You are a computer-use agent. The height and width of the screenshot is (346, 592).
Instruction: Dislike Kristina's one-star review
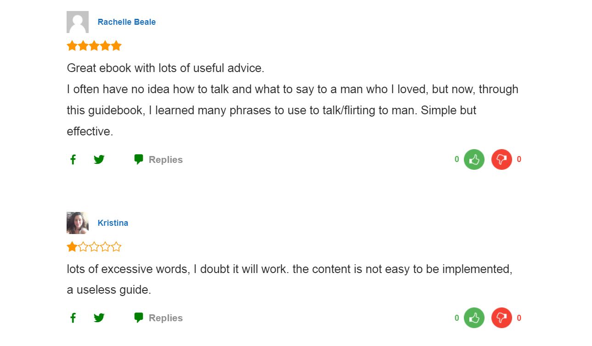tap(502, 318)
